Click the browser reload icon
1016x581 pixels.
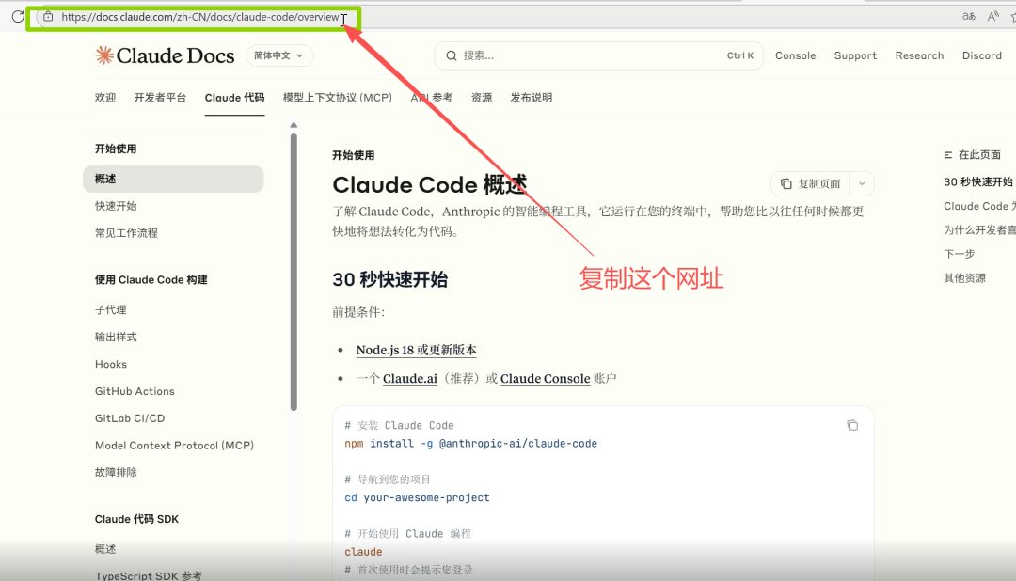click(x=18, y=16)
